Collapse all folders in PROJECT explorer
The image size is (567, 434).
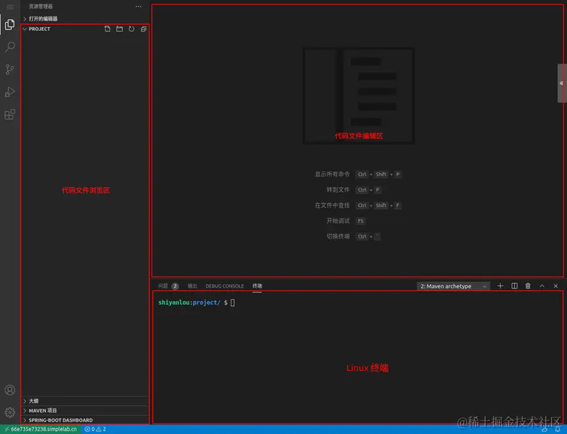[x=144, y=29]
